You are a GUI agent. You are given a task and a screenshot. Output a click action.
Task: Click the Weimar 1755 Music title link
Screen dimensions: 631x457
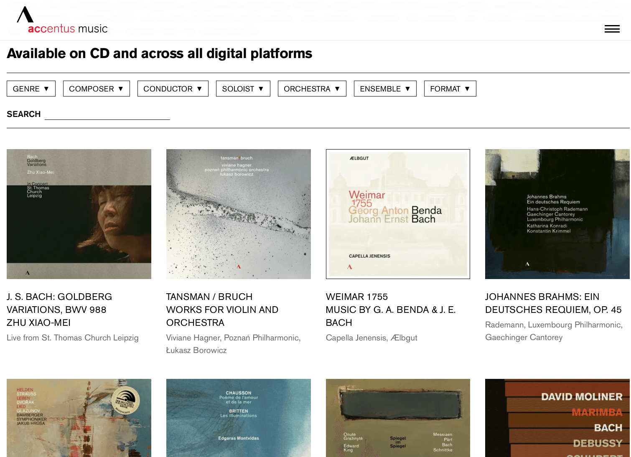[391, 310]
